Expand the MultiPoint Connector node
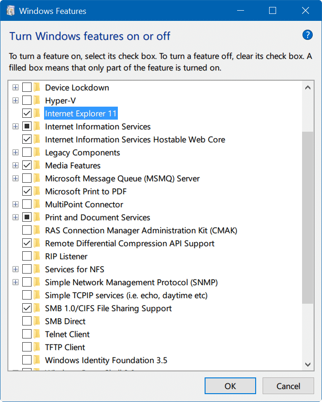Image resolution: width=322 pixels, height=402 pixels. coord(16,204)
